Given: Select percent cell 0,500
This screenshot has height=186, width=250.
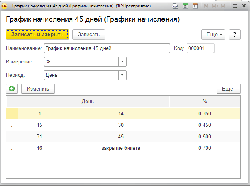Looking at the screenshot, I should [205, 137].
